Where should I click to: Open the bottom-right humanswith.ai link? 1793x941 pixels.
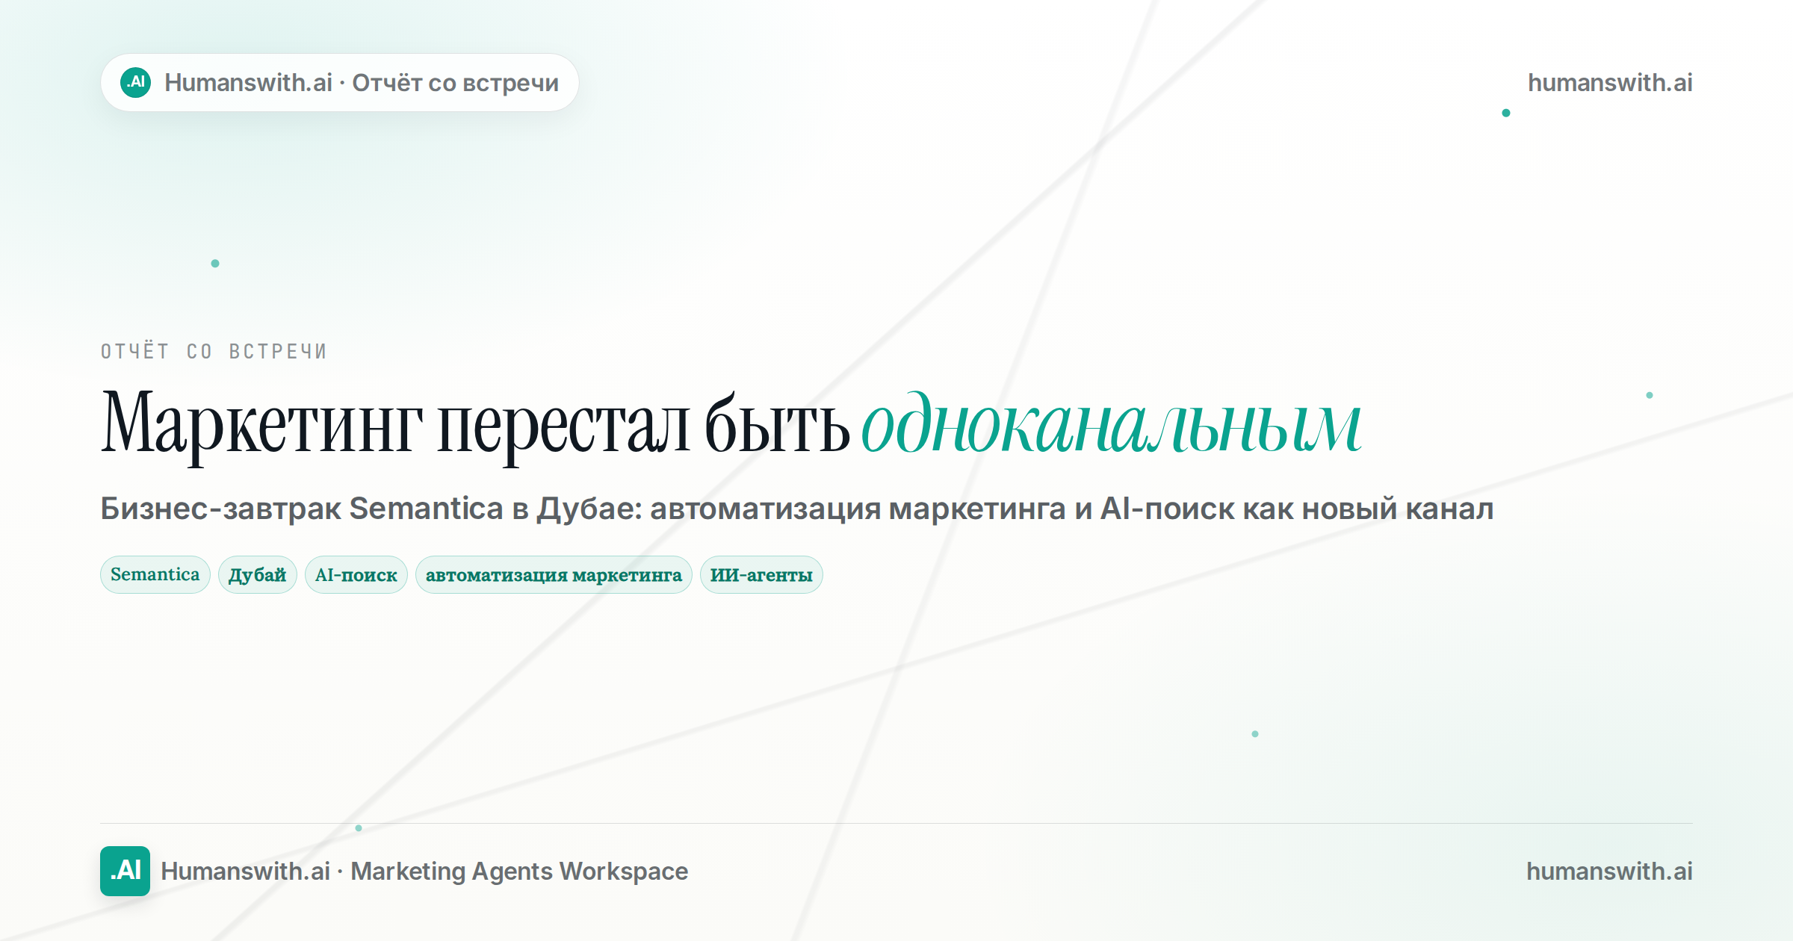click(1609, 871)
